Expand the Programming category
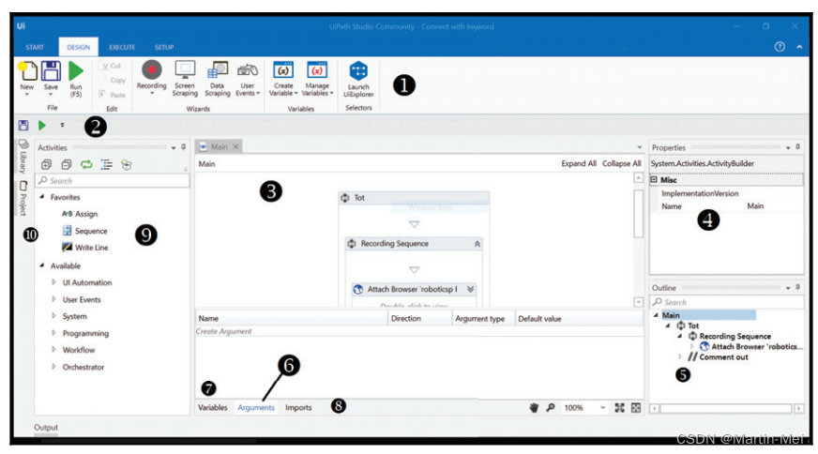Screen dimensions: 818x454 click(x=53, y=333)
